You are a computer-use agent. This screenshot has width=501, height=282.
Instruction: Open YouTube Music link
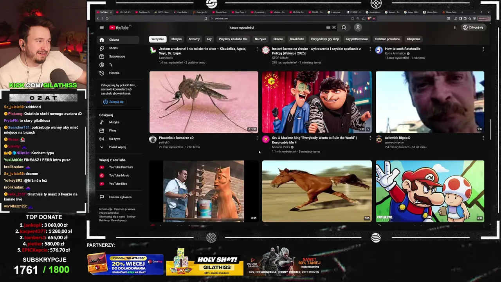(118, 175)
